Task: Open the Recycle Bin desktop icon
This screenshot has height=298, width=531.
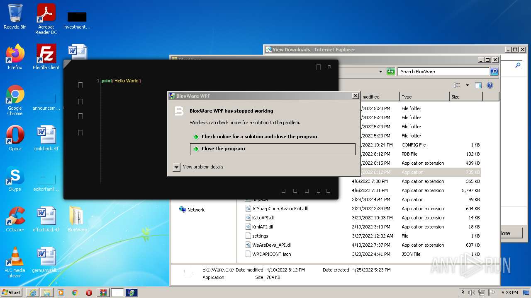Action: 15,17
